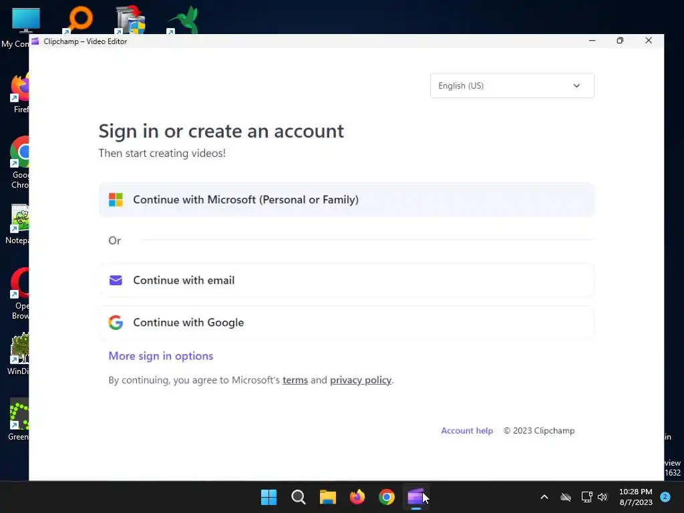Open the Windows Start menu
Screen dimensions: 684x513
click(x=269, y=497)
